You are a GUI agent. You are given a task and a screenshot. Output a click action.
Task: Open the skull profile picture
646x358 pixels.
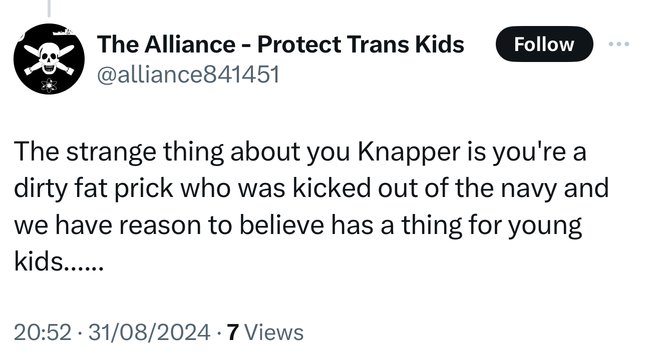tap(49, 59)
